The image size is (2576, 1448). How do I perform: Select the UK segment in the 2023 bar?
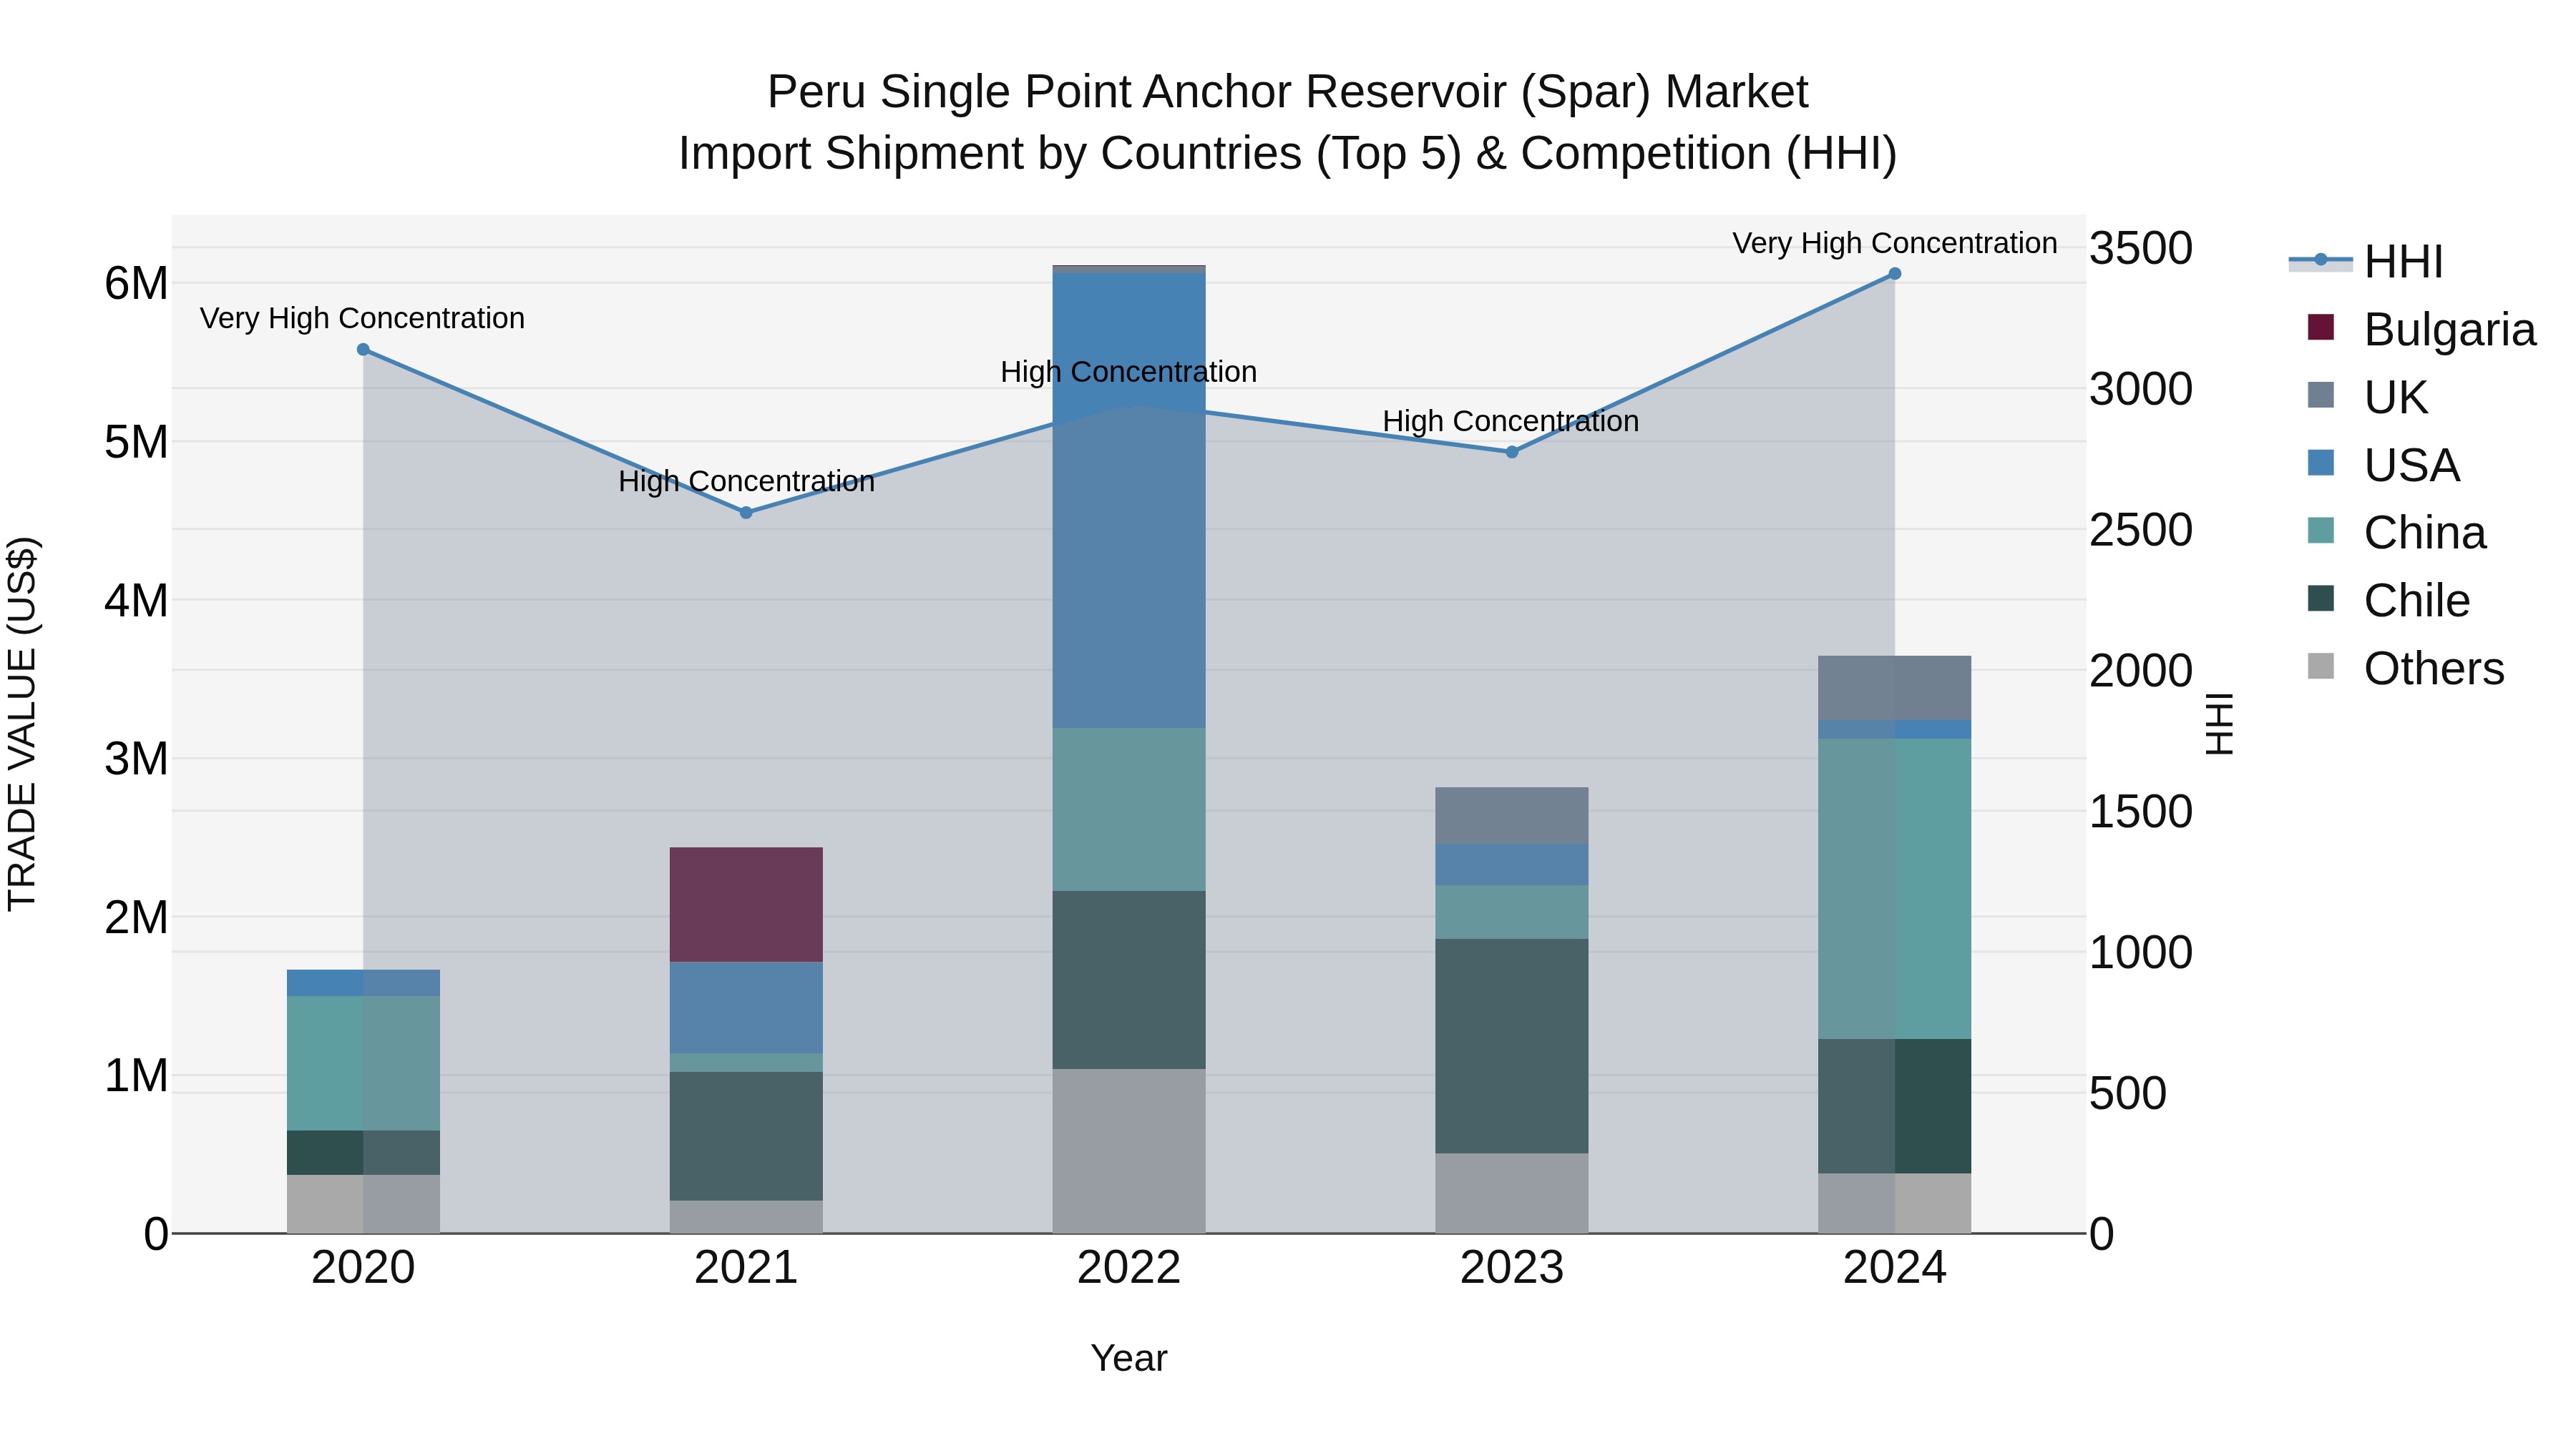[1512, 815]
